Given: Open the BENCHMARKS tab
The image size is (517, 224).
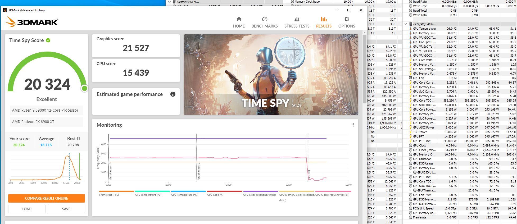Looking at the screenshot, I should 265,22.
